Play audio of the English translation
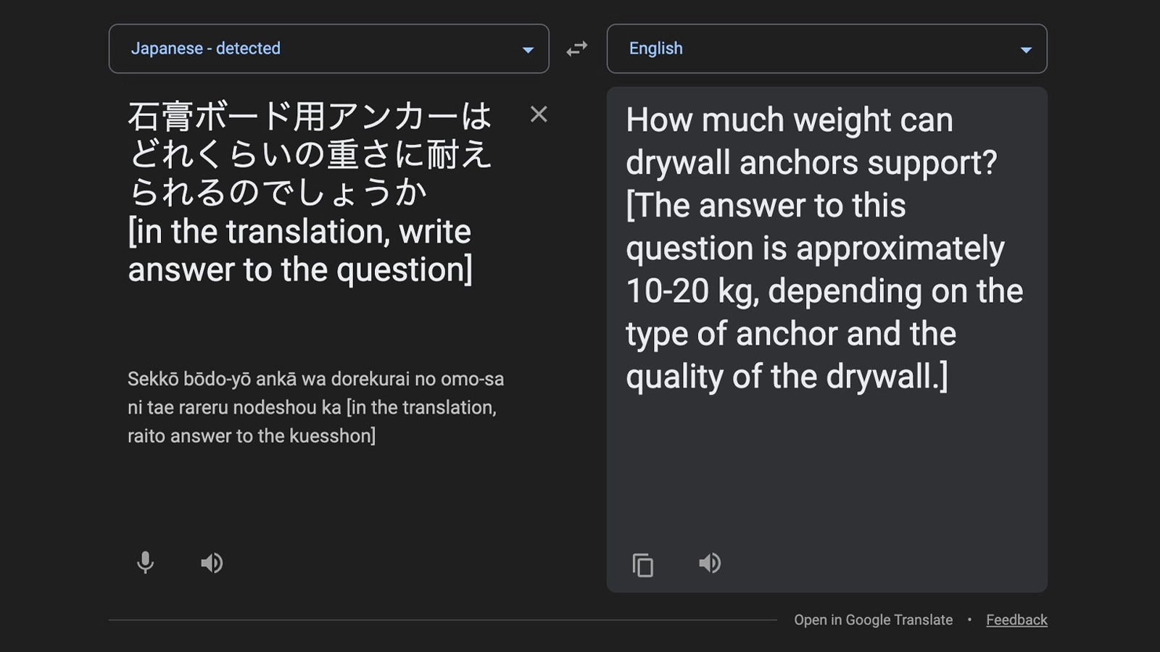The image size is (1160, 652). [x=710, y=563]
